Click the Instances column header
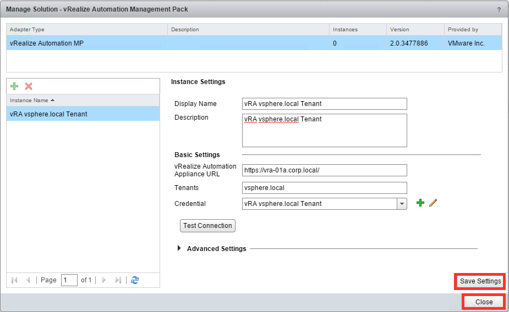 pos(358,30)
